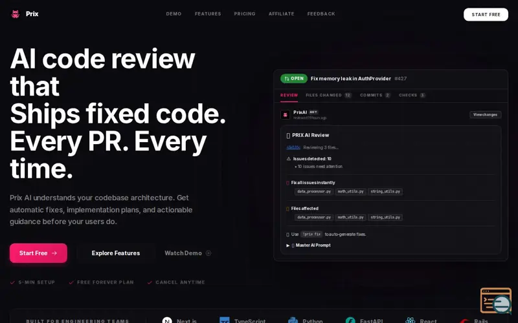Click the checkmark next to Cancel Anytime
This screenshot has height=323, width=518.
(150, 282)
